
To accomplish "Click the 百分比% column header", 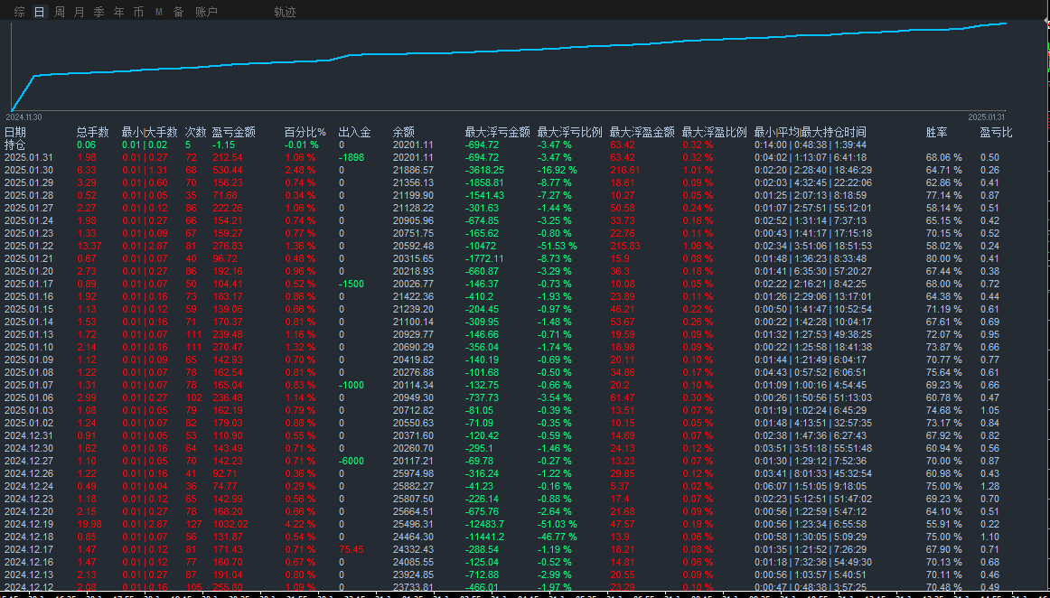I will (305, 132).
